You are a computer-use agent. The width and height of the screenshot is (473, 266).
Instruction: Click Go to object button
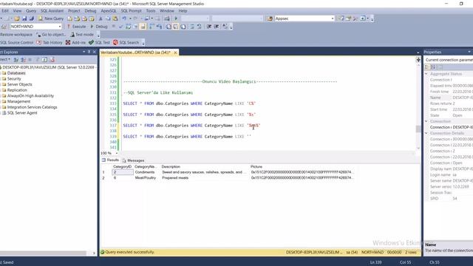50,35
